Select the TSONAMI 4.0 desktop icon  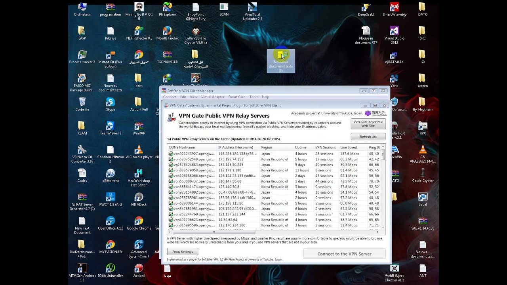click(167, 57)
